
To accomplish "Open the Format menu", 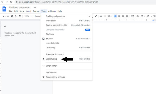I will point(36,11).
